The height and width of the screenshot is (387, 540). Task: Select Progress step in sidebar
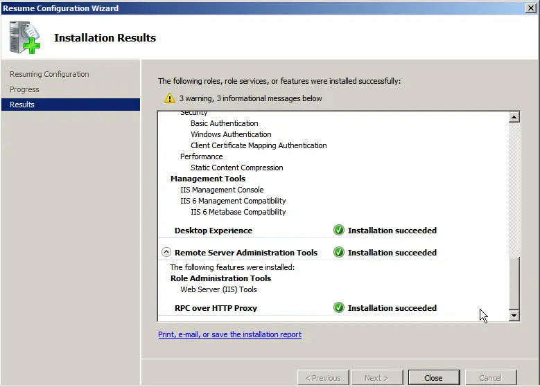click(x=24, y=89)
